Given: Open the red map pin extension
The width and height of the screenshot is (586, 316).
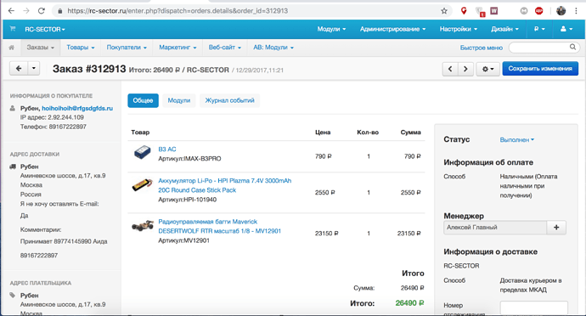Looking at the screenshot, I should click(x=464, y=11).
